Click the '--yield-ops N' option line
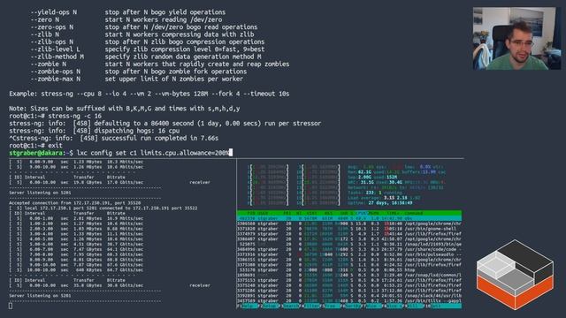 [127, 12]
